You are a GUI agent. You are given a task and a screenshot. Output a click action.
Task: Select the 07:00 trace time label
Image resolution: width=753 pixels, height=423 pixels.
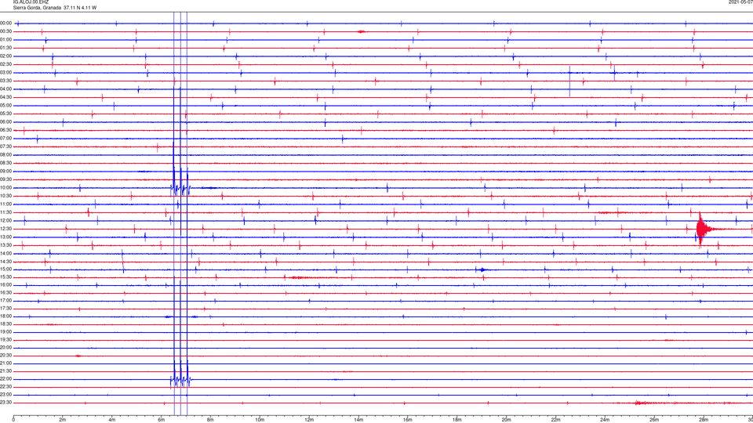click(6, 139)
